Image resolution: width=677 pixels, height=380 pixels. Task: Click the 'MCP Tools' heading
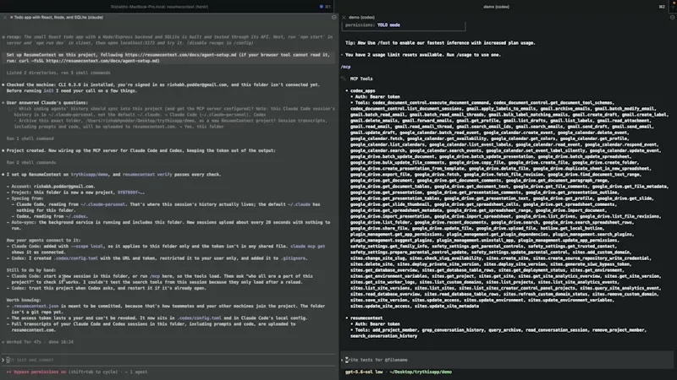tap(361, 79)
